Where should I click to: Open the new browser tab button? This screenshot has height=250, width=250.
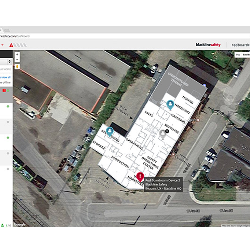click(7, 30)
